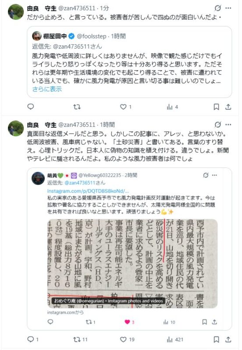Open more options menu on first tweet
Image resolution: width=242 pixels, height=350 pixels.
[x=228, y=8]
